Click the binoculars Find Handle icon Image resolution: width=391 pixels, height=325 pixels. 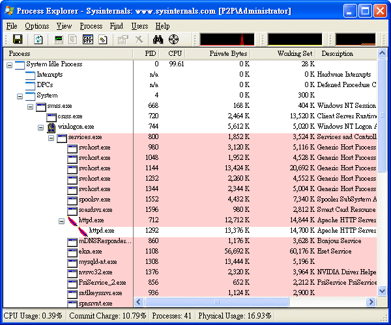click(158, 40)
